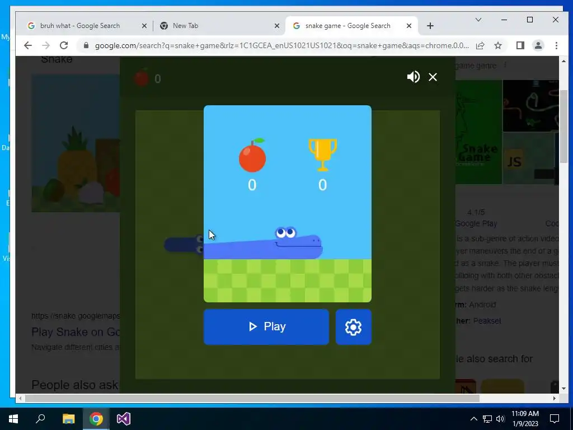Go forward to the next page

point(46,45)
